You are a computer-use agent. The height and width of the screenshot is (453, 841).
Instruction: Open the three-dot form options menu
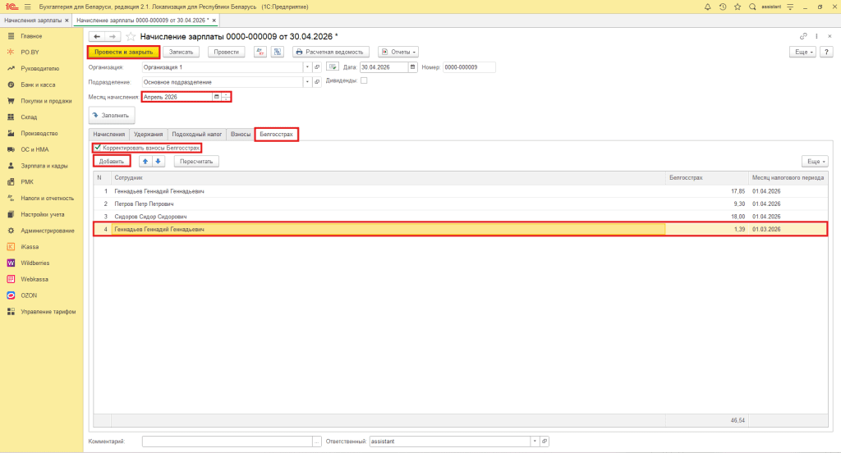(x=816, y=36)
